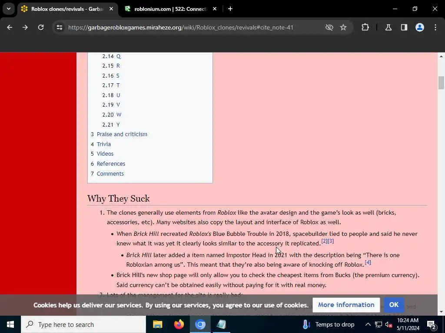The width and height of the screenshot is (445, 333).
Task: Open network status tray icon
Action: pyautogui.click(x=379, y=324)
